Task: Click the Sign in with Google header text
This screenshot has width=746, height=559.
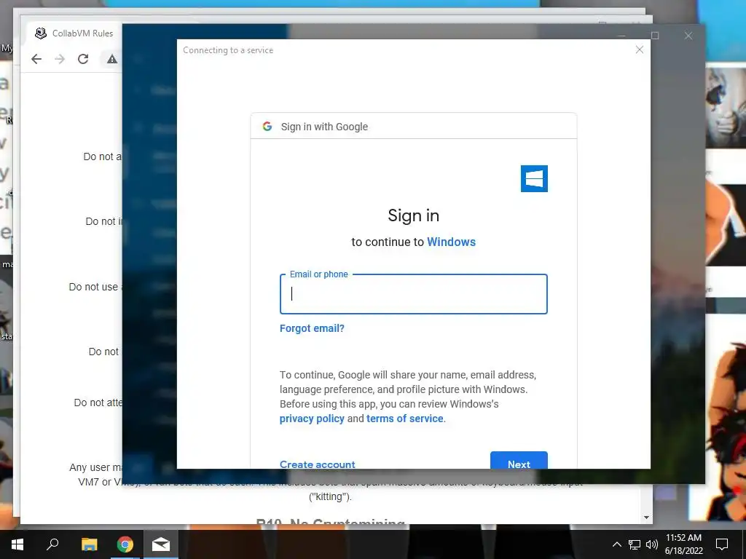Action: (324, 127)
